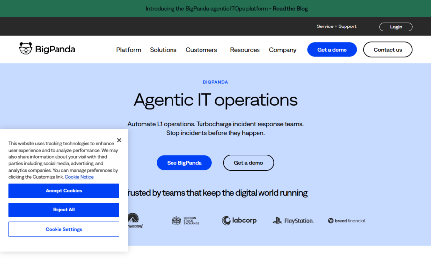The width and height of the screenshot is (431, 259).
Task: Click the Reject All button
Action: coord(64,210)
